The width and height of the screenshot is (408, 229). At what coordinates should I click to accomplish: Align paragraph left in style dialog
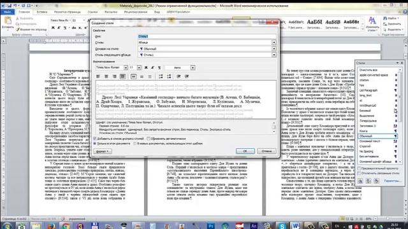[x=98, y=76]
